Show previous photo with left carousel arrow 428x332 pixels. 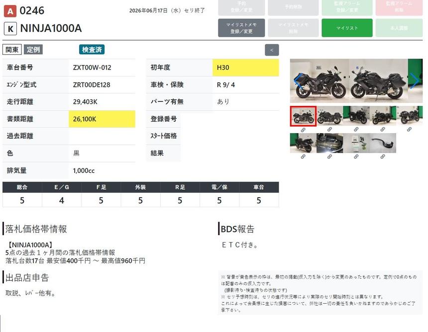coord(298,81)
